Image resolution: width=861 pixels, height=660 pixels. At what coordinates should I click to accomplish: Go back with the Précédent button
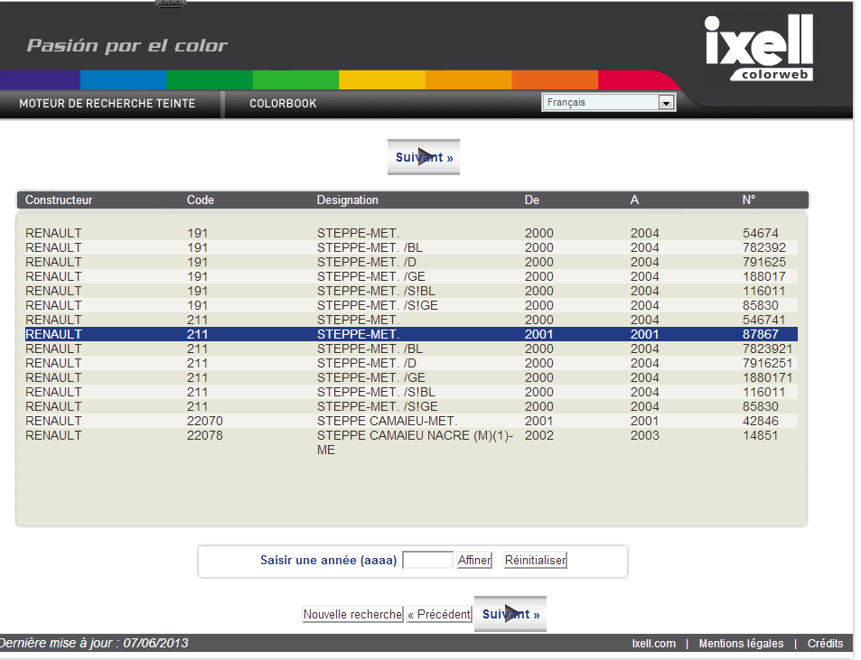point(439,615)
